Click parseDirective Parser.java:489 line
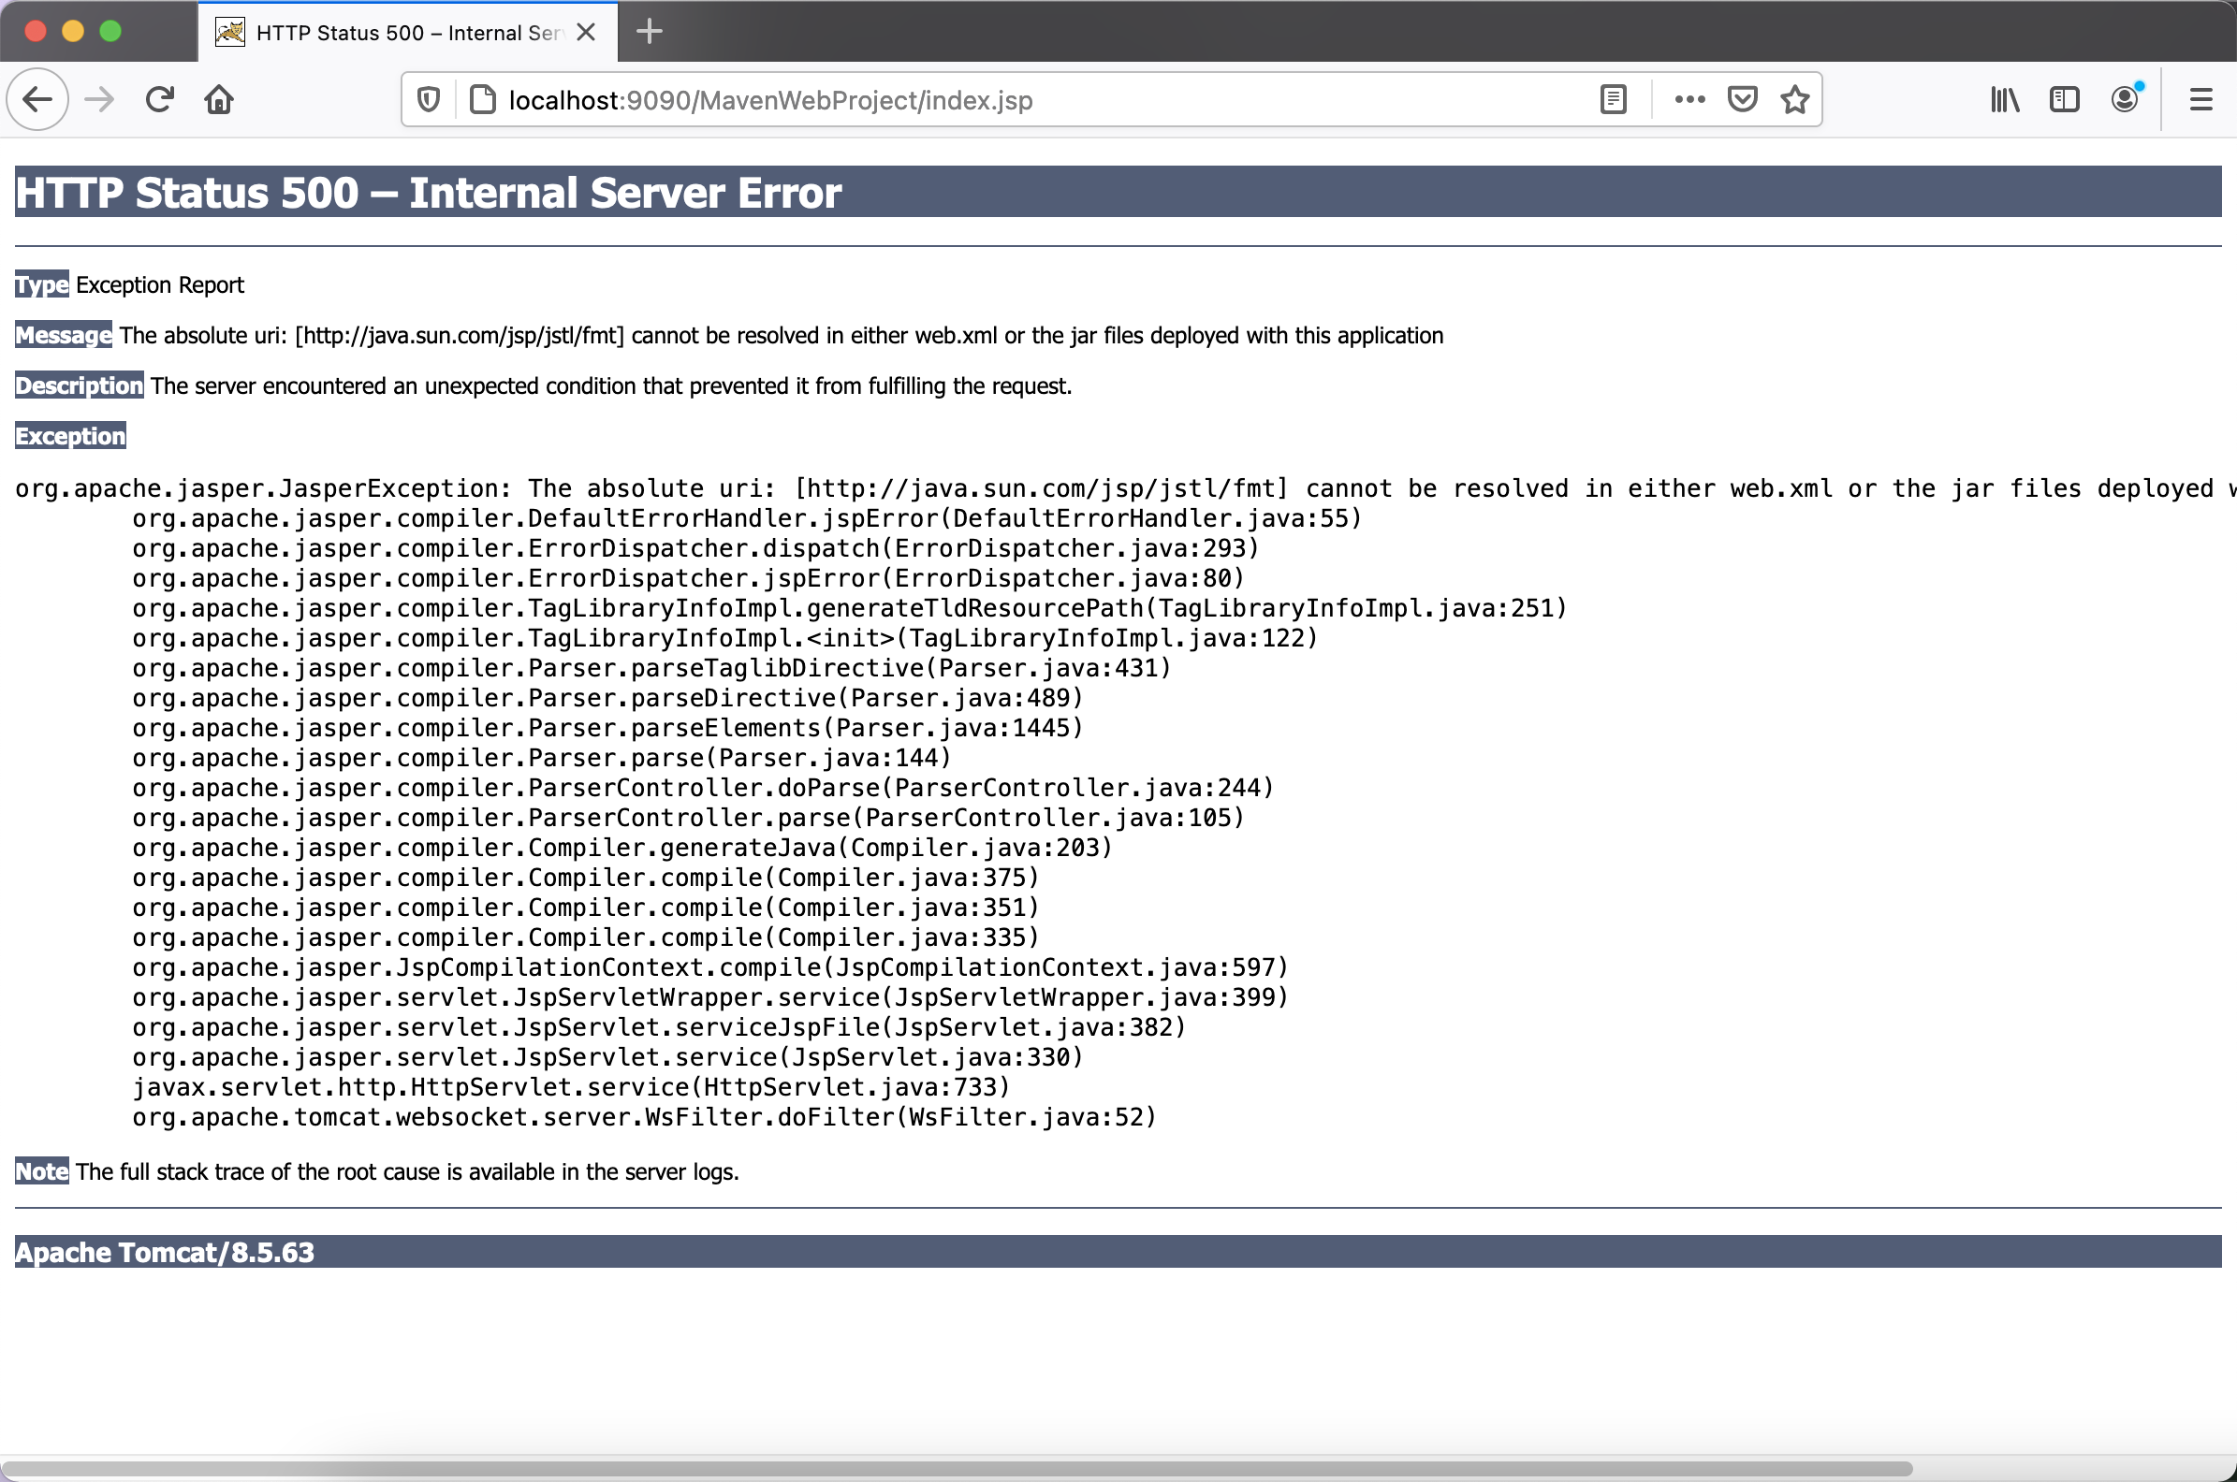2237x1482 pixels. [x=608, y=698]
